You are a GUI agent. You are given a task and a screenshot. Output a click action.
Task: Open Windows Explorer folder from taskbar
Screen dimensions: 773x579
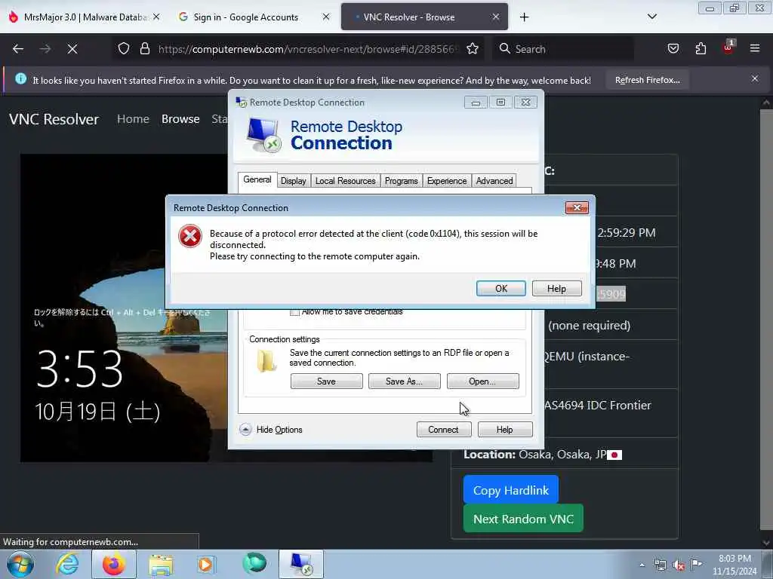(162, 565)
